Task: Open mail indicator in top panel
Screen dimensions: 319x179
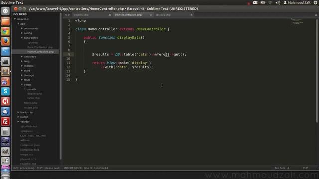Action: 255,2
